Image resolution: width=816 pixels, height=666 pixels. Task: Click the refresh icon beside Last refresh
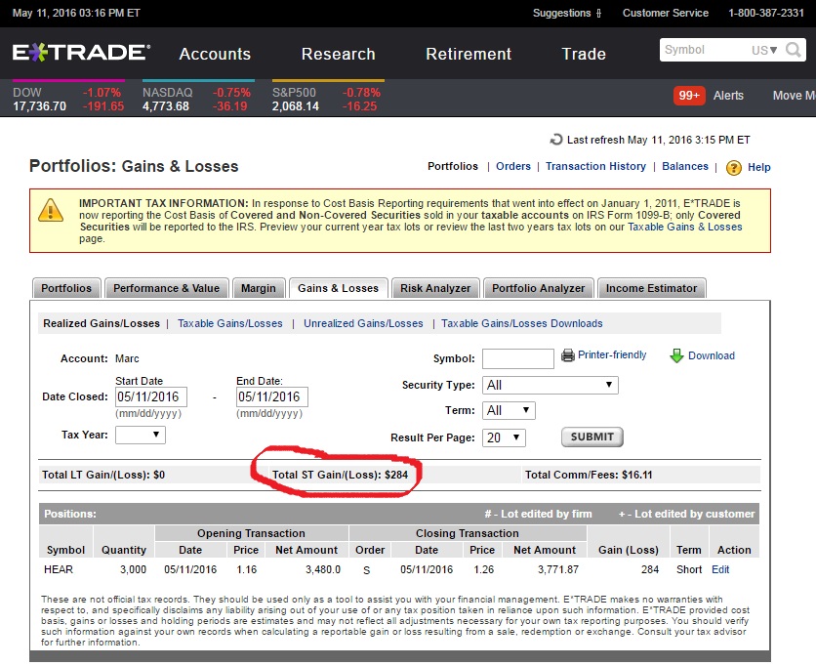pos(555,140)
